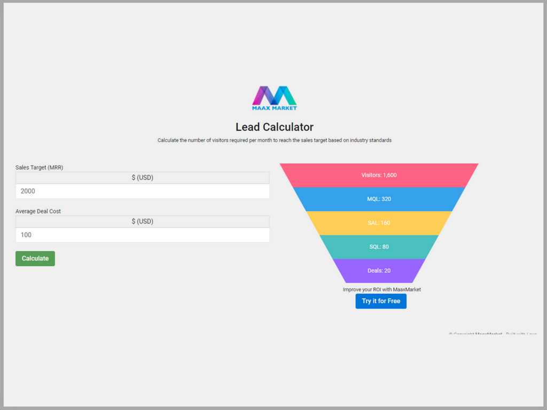This screenshot has height=410, width=547.
Task: Click the Lead Calculator heading
Action: coord(274,127)
